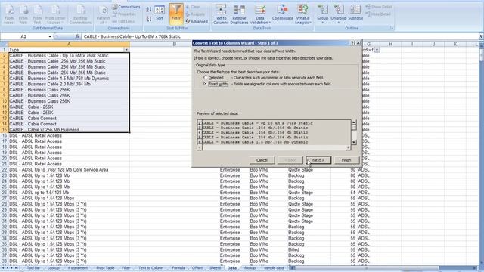Select column A header

pyautogui.click(x=69, y=44)
